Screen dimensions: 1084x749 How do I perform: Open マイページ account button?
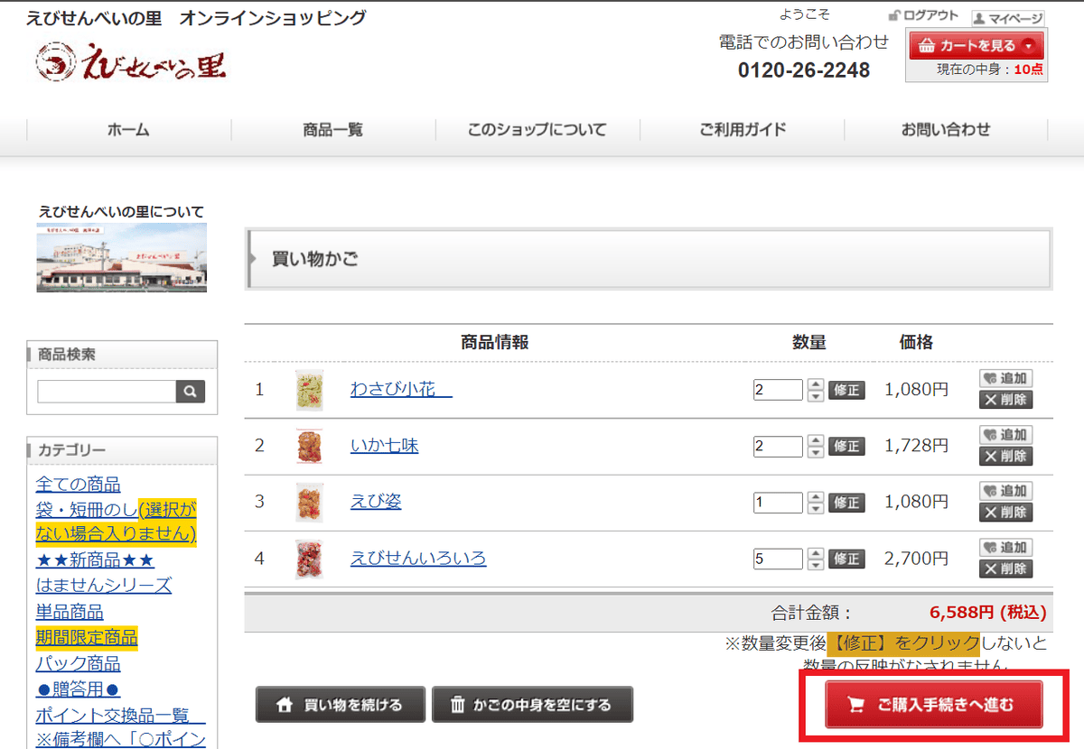pyautogui.click(x=1007, y=18)
